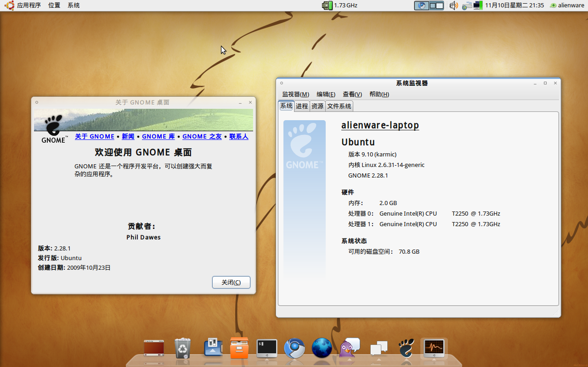Click the System Monitor icon in the dock
Image resolution: width=588 pixels, height=367 pixels.
[434, 348]
